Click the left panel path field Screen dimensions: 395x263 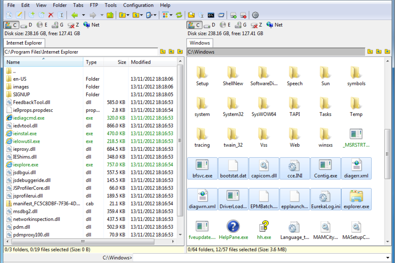tap(81, 52)
